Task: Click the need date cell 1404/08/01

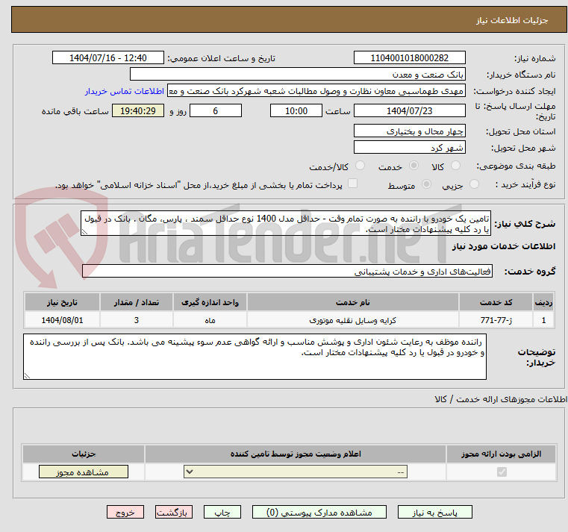Action: click(62, 320)
